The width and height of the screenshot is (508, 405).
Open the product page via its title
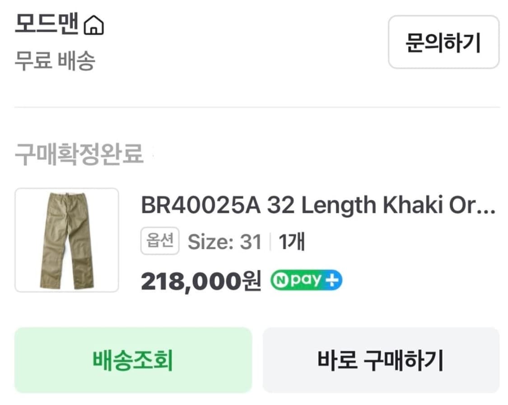[316, 206]
